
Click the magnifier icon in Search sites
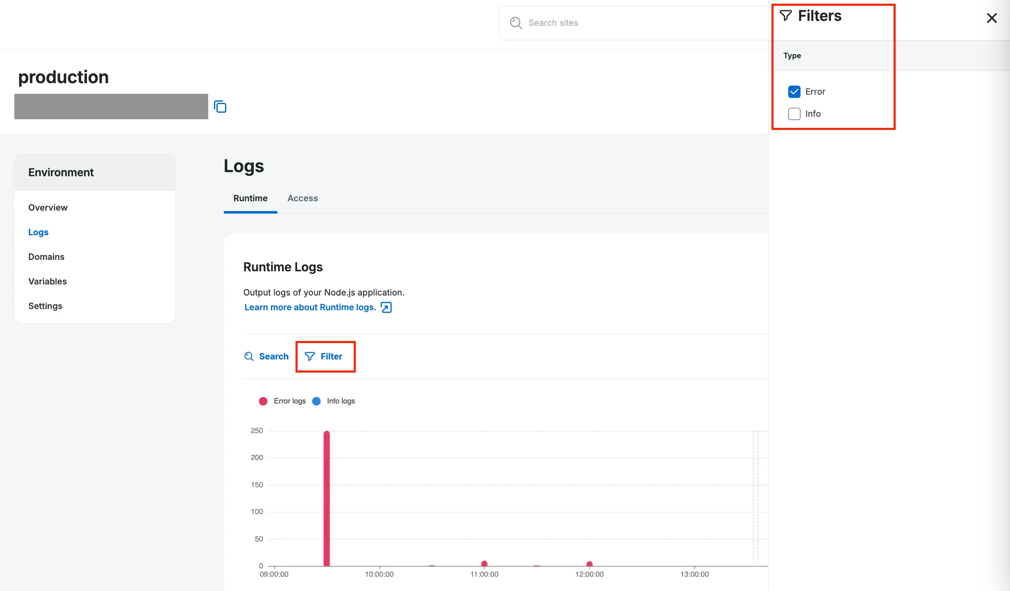pos(516,23)
